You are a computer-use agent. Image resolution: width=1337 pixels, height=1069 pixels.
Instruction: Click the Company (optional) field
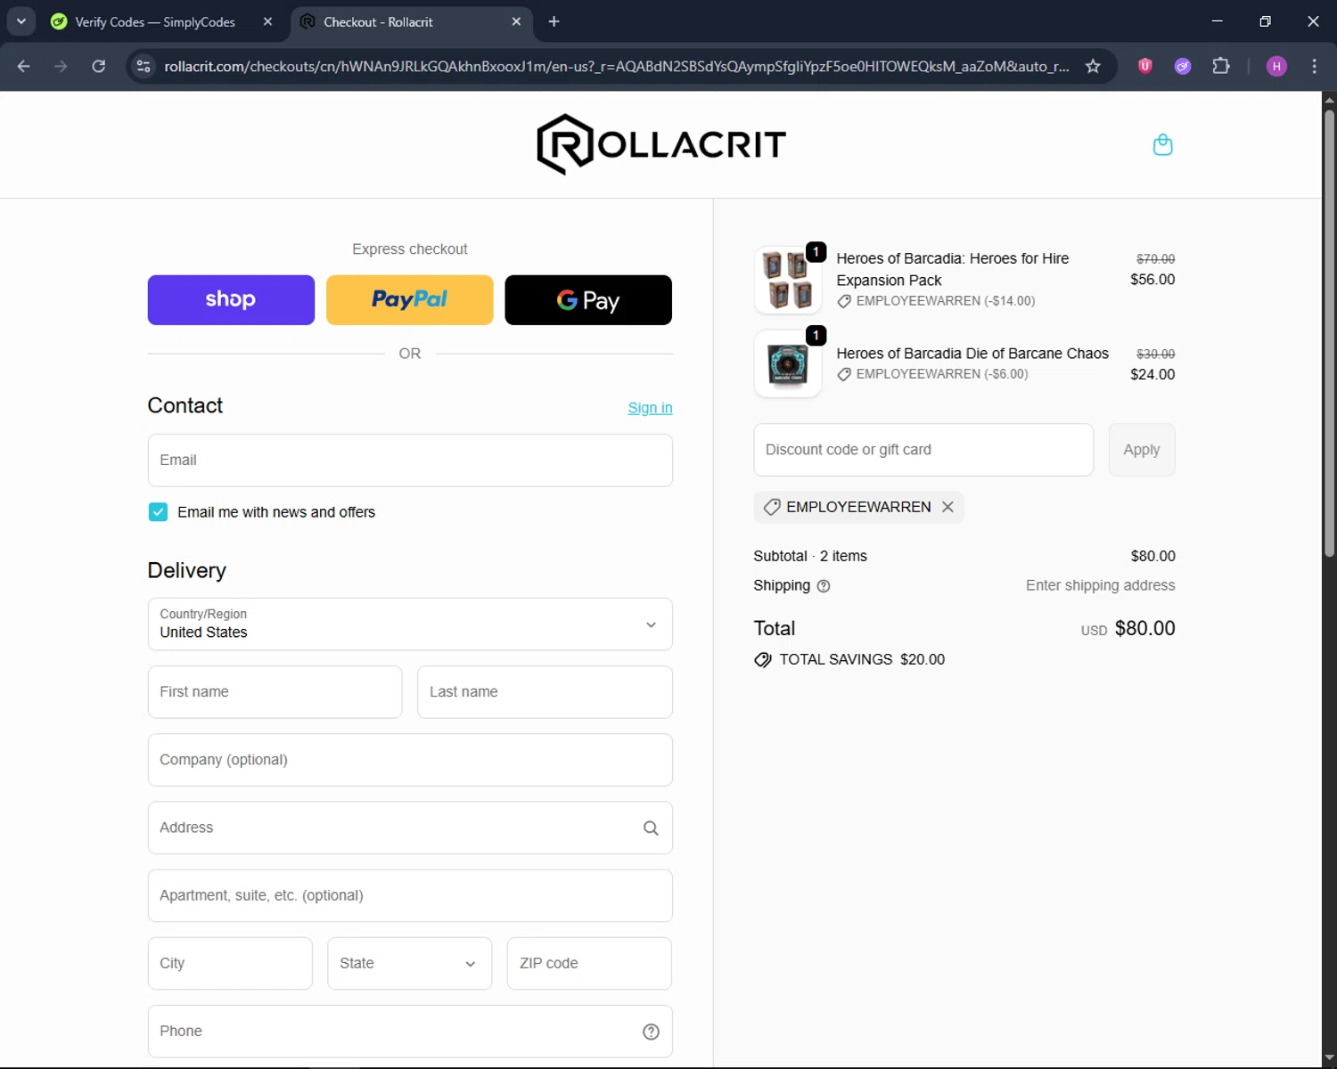tap(410, 760)
